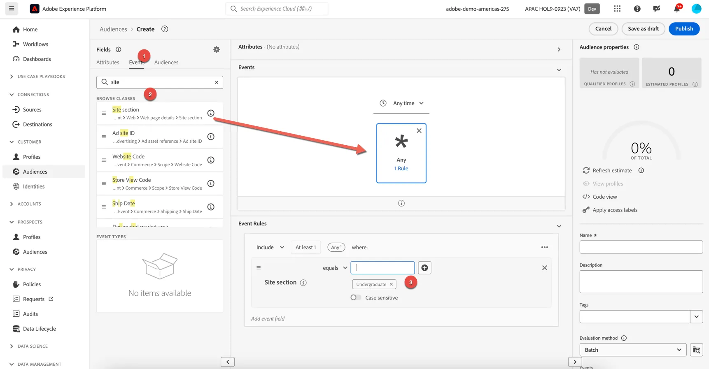Switch to the Audiences fields tab

pos(166,63)
